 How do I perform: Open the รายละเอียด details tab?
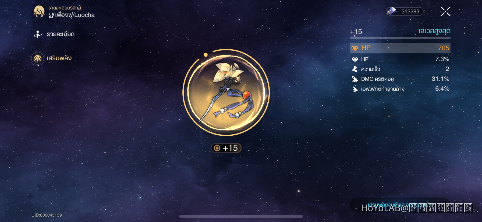(61, 34)
